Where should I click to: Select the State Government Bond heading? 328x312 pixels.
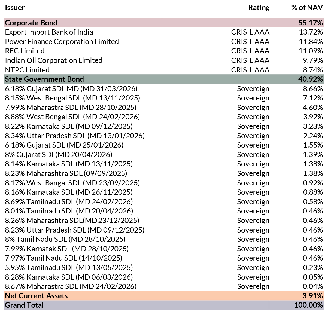(44, 79)
